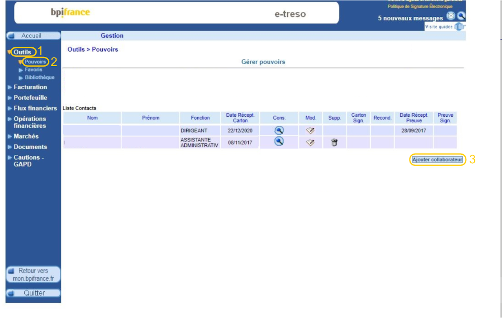Open the envelope messages icon

point(451,16)
